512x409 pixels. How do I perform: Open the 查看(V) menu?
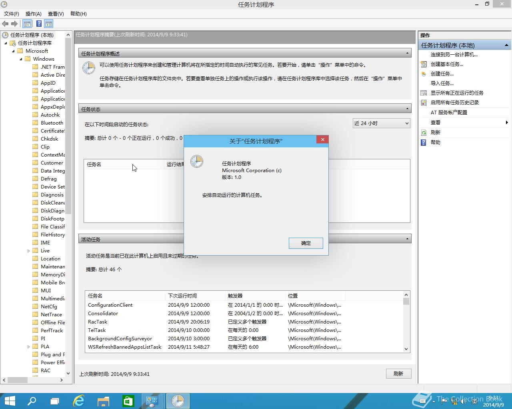point(56,14)
